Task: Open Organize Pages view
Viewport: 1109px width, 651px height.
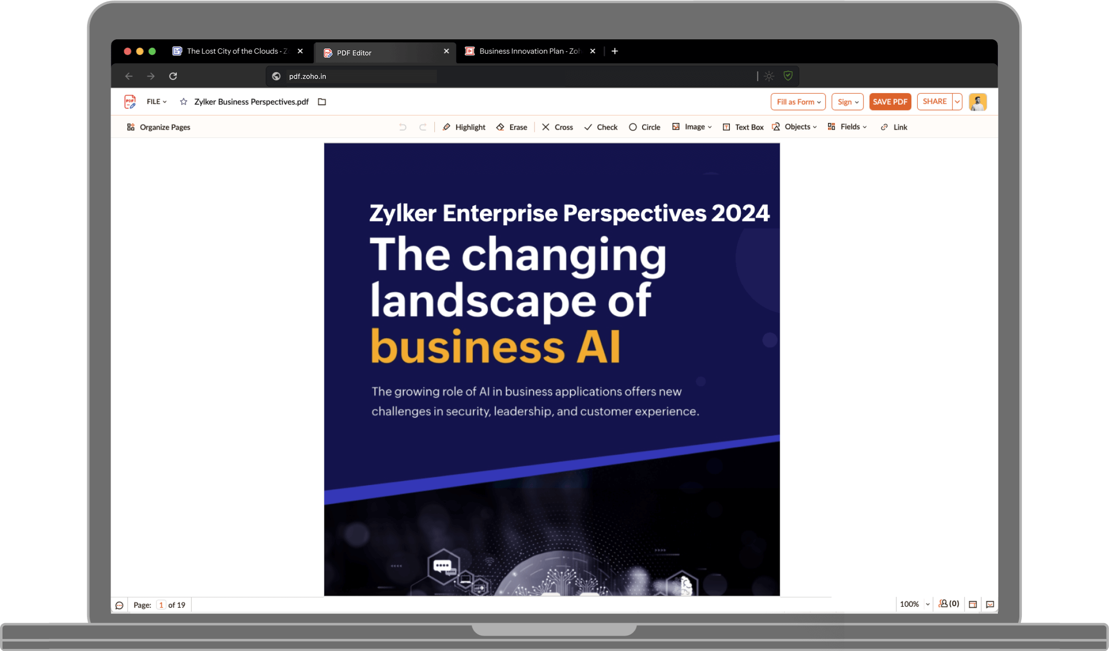Action: 158,127
